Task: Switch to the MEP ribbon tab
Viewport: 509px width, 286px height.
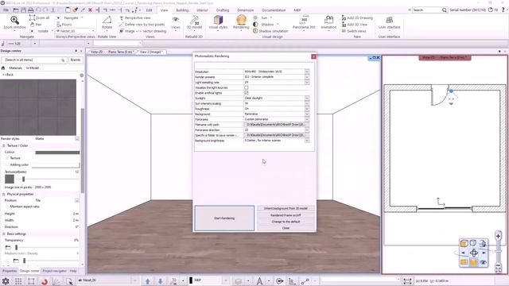Action: [297, 10]
